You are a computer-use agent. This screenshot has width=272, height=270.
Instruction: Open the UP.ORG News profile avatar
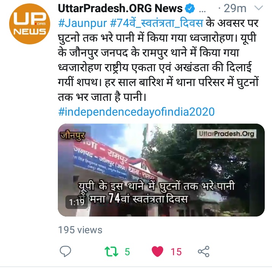(x=30, y=24)
